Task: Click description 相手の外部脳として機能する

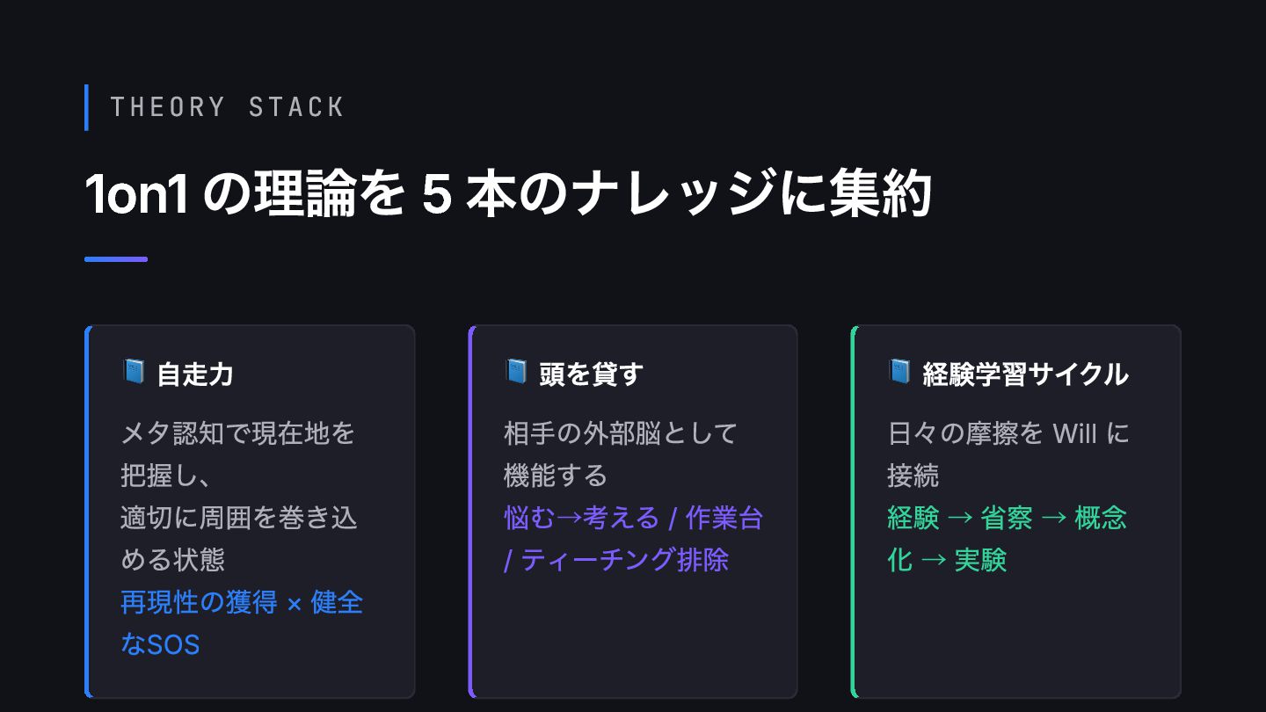Action: (620, 454)
